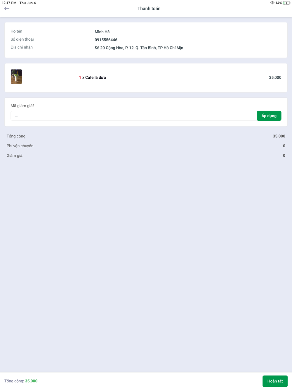Tap the item price 35,000
Viewport: 292px width, 390px height.
[275, 77]
